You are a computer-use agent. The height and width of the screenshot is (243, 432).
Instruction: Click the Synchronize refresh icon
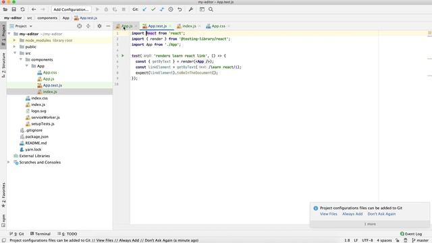click(22, 9)
